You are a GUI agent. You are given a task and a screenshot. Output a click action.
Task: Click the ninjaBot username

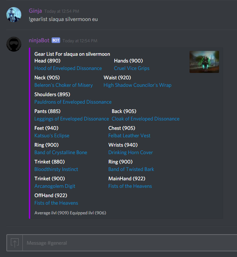pyautogui.click(x=39, y=40)
